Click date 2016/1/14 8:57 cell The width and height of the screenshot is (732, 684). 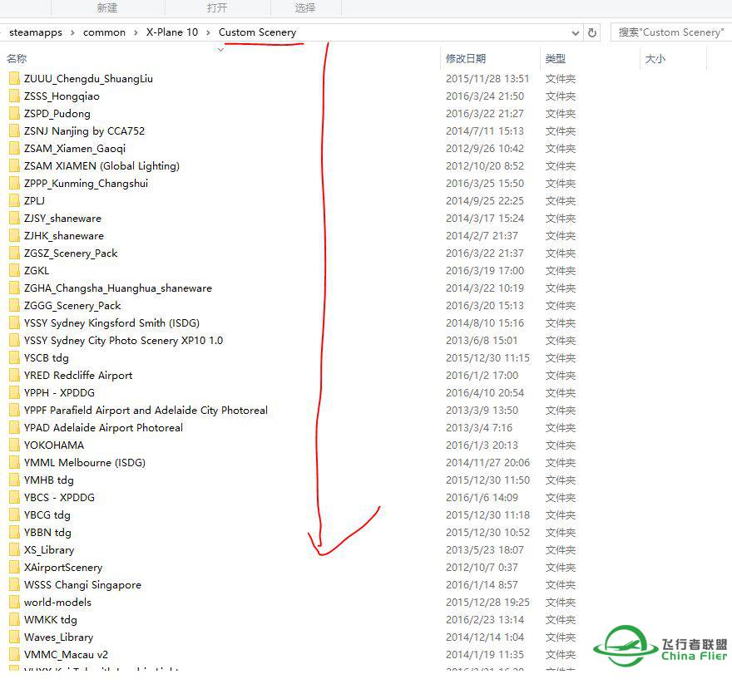coord(482,584)
